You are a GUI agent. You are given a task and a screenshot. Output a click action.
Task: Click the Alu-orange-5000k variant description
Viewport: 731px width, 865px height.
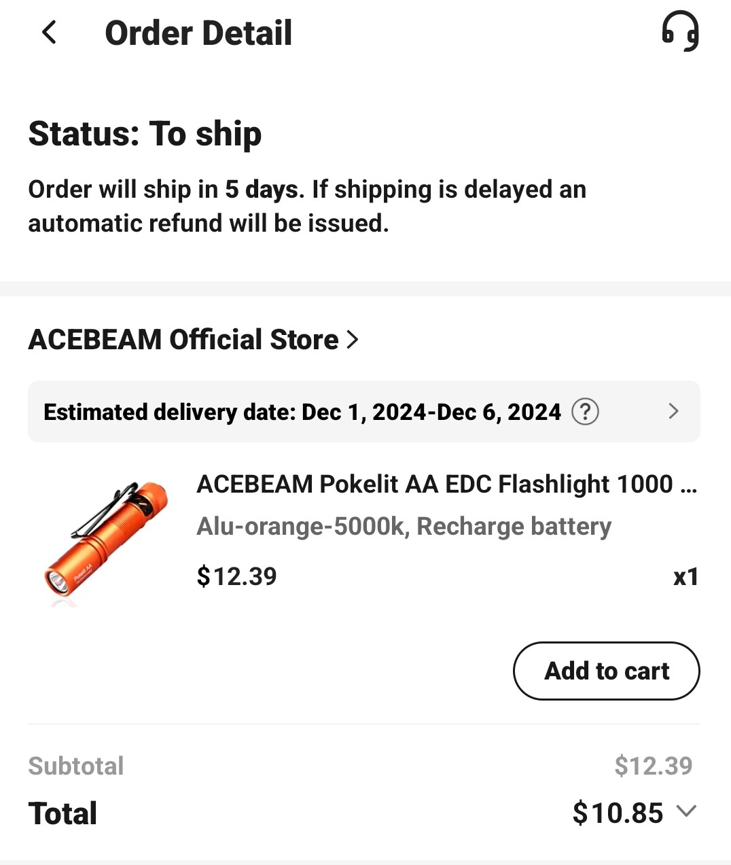pyautogui.click(x=404, y=527)
